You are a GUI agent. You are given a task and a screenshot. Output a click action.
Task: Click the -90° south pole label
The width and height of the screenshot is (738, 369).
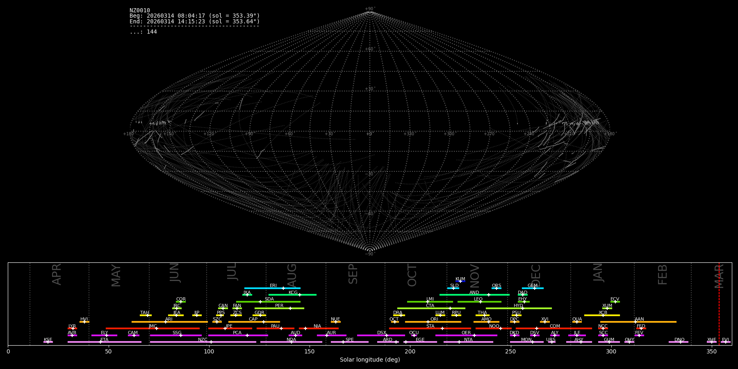coord(369,254)
